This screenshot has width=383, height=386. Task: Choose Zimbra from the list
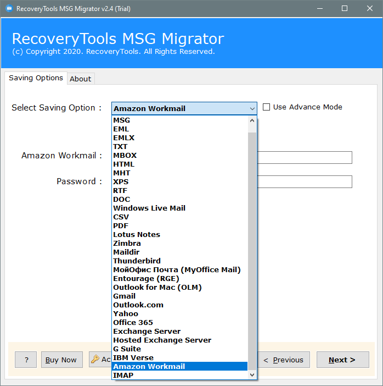pyautogui.click(x=180, y=243)
